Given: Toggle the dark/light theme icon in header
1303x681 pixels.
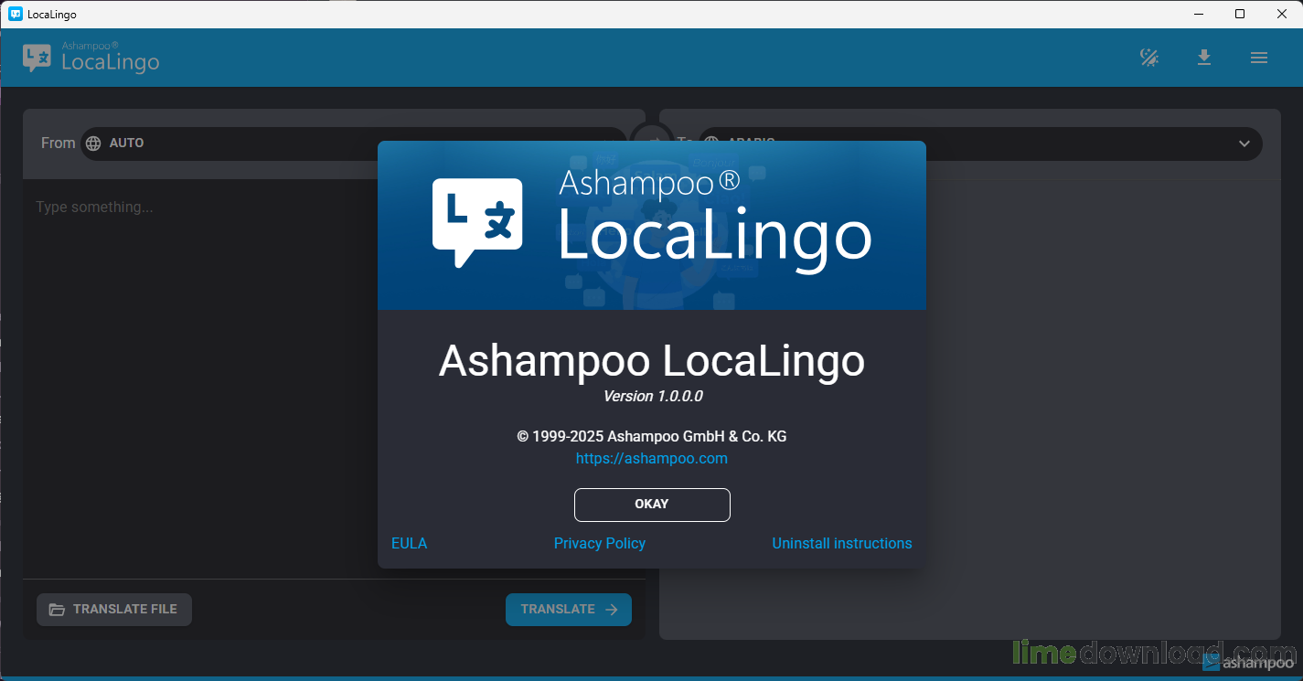Looking at the screenshot, I should [x=1149, y=57].
